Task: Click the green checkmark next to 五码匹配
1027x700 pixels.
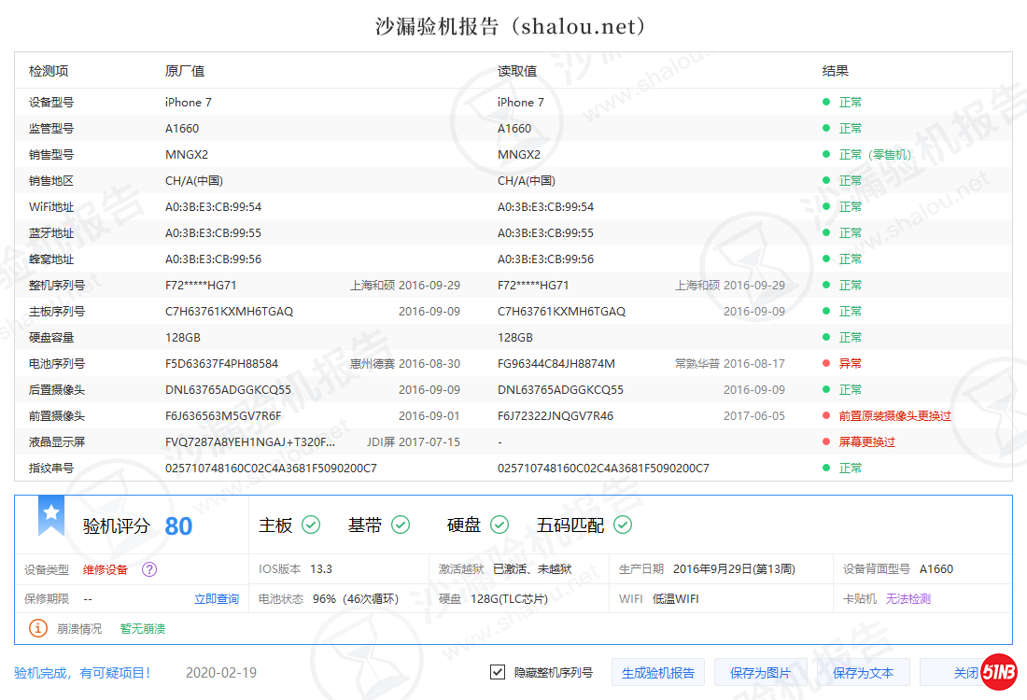Action: pyautogui.click(x=622, y=525)
